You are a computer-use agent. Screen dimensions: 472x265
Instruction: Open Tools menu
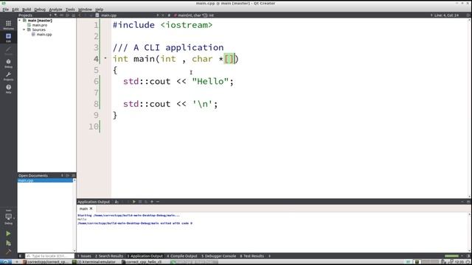70,10
